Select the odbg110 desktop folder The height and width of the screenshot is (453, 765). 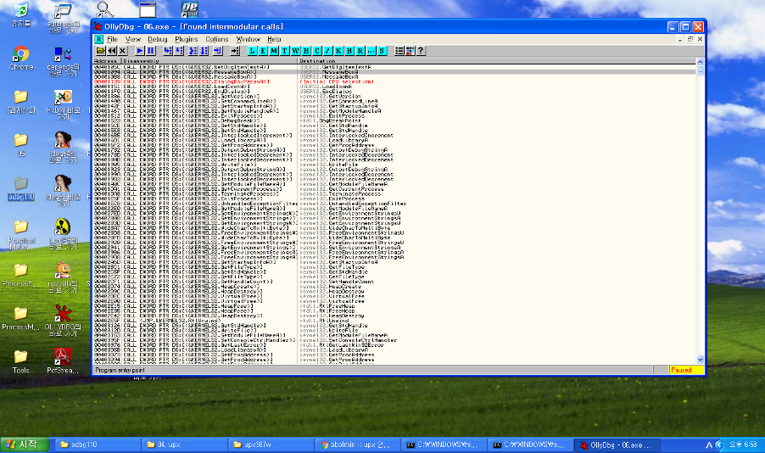click(x=21, y=189)
